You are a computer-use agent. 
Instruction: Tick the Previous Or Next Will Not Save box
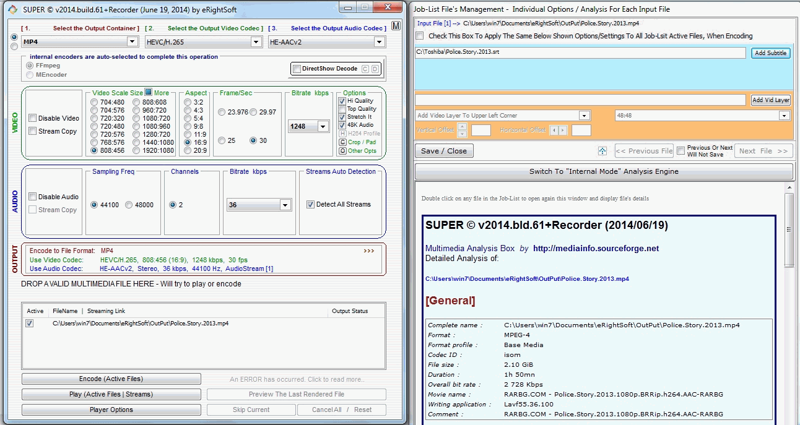(x=681, y=151)
